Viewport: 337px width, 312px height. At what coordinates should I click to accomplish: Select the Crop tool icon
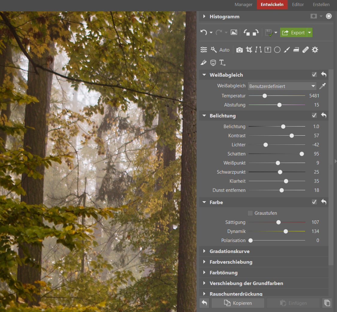(249, 50)
